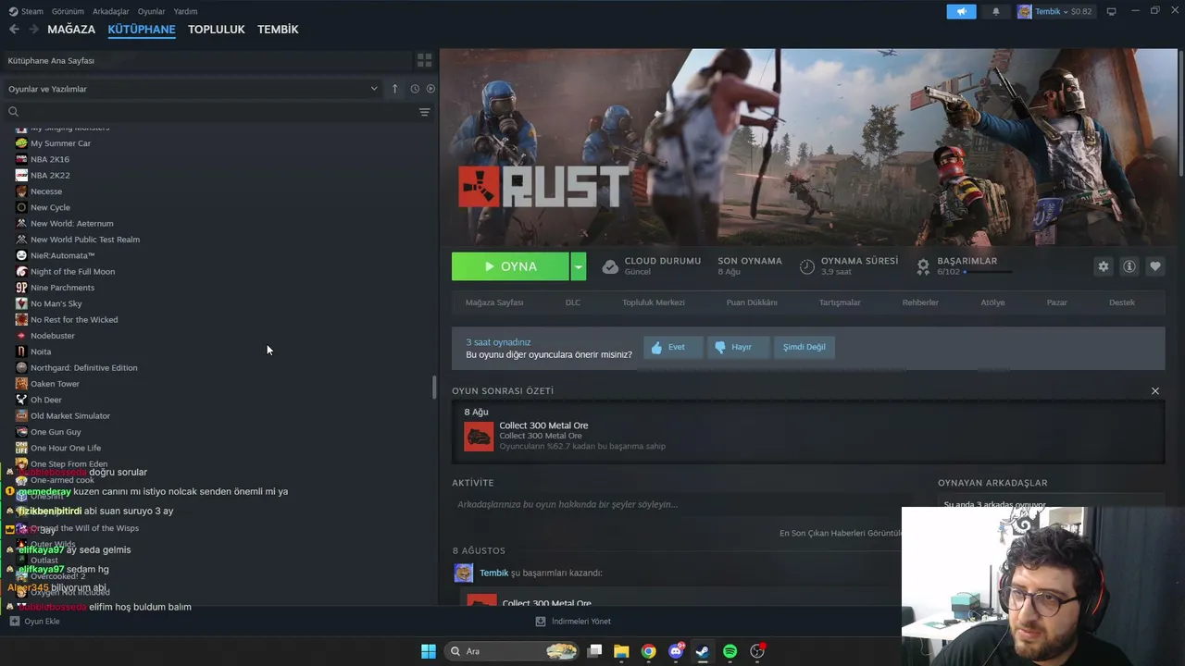Select No Man's Sky in the game list
This screenshot has height=666, width=1185.
click(x=56, y=303)
